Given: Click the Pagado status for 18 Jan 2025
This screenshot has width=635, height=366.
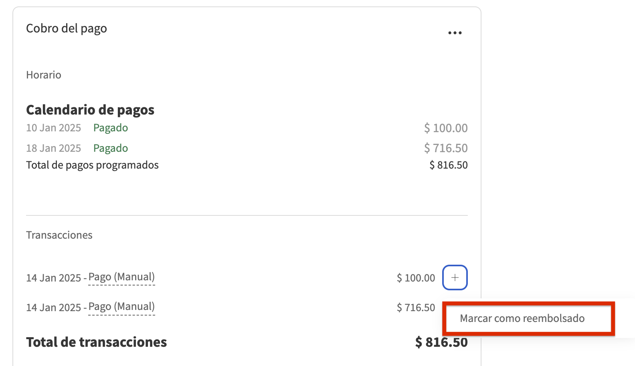Looking at the screenshot, I should click(x=111, y=148).
